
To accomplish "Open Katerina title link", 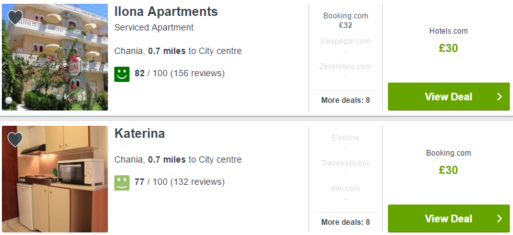I will [140, 133].
